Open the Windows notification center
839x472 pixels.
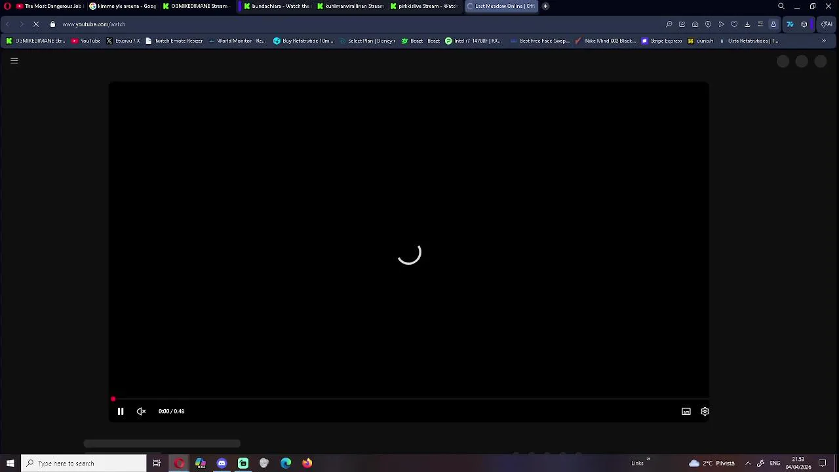[823, 463]
